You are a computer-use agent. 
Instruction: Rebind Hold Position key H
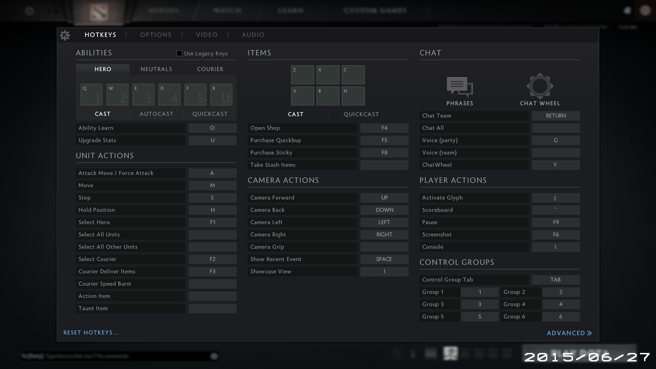(213, 210)
